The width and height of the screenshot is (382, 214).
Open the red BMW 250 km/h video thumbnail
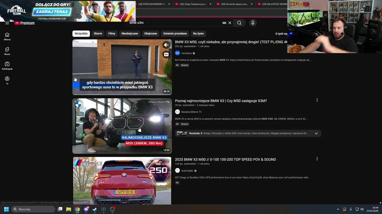[122, 181]
